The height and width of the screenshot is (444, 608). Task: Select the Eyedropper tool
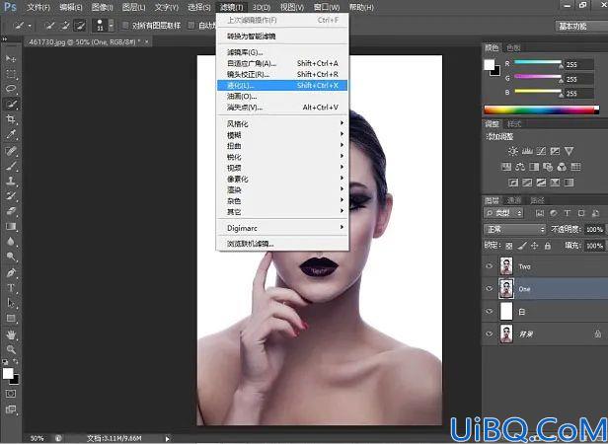click(x=11, y=134)
